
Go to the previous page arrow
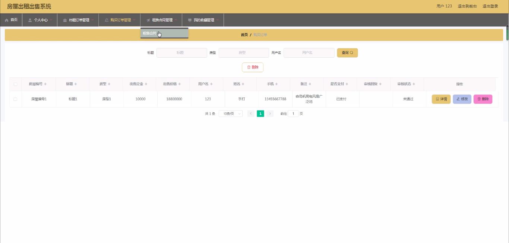(251, 113)
